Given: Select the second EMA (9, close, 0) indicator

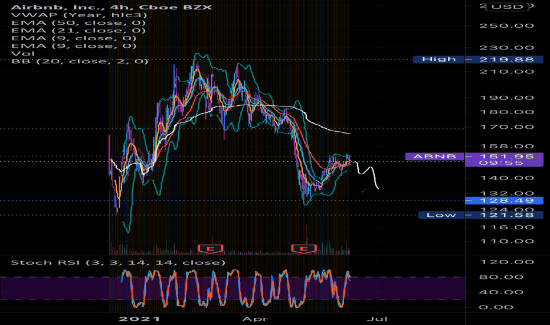Looking at the screenshot, I should pyautogui.click(x=74, y=46).
